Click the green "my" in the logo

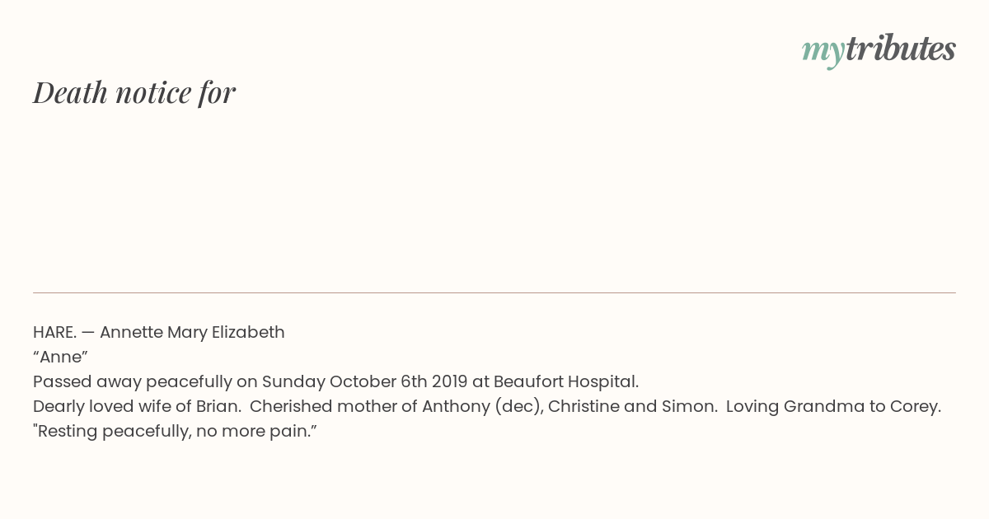823,53
